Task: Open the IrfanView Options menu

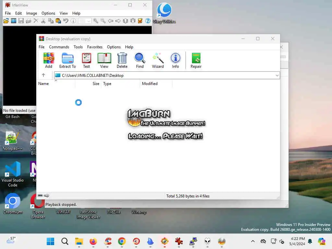Action: 48,13
